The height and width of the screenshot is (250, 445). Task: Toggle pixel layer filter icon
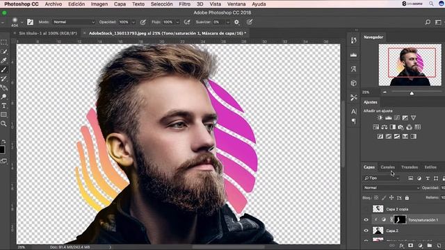point(411,178)
